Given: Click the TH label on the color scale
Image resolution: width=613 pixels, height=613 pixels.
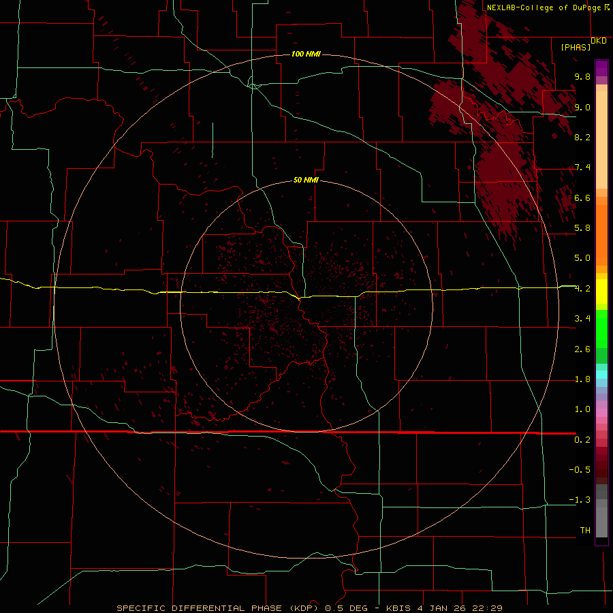Looking at the screenshot, I should point(585,531).
